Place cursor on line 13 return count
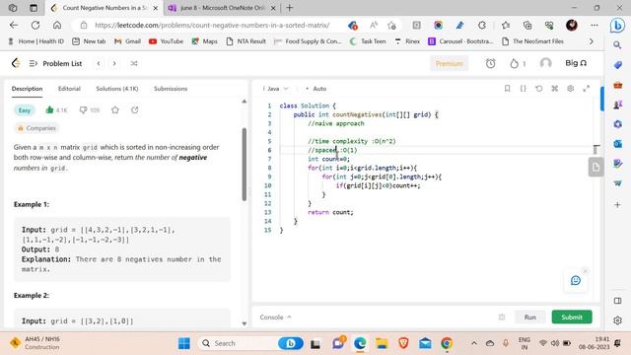Viewport: 631px width, 355px height. 331,212
